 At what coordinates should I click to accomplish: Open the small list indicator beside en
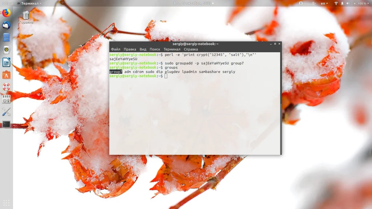pos(314,3)
